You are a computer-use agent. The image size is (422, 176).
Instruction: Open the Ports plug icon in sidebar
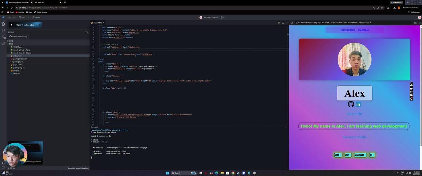pyautogui.click(x=3, y=37)
